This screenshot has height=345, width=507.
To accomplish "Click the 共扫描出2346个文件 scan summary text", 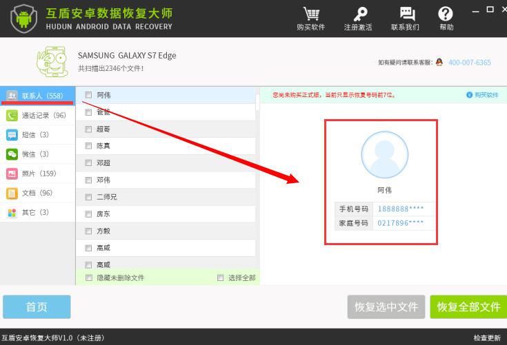I will click(x=111, y=68).
